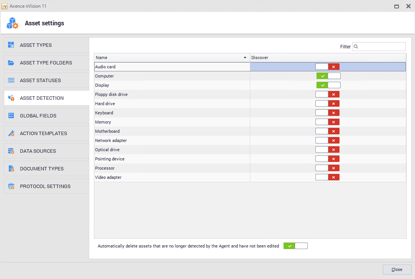415x279 pixels.
Task: Toggle automatic deletion of undetected assets
Action: (x=295, y=246)
